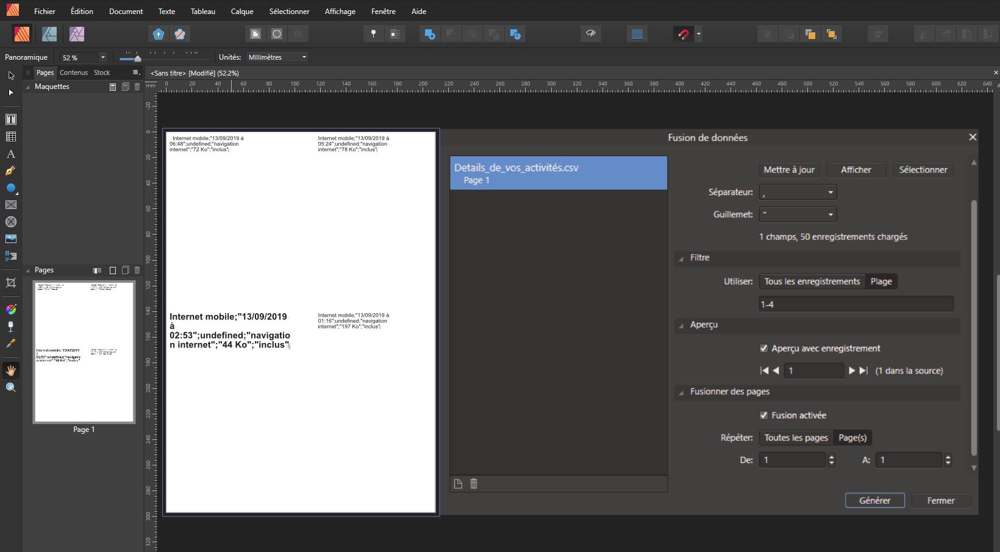Image resolution: width=1000 pixels, height=552 pixels.
Task: Open the Fichier menu
Action: pyautogui.click(x=45, y=11)
